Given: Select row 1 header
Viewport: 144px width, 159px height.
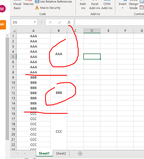Looking at the screenshot, I should point(13,36).
